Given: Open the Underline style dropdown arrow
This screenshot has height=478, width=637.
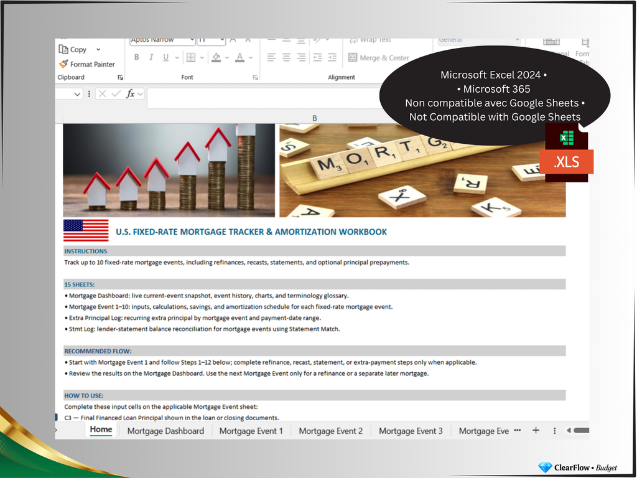Looking at the screenshot, I should [177, 58].
